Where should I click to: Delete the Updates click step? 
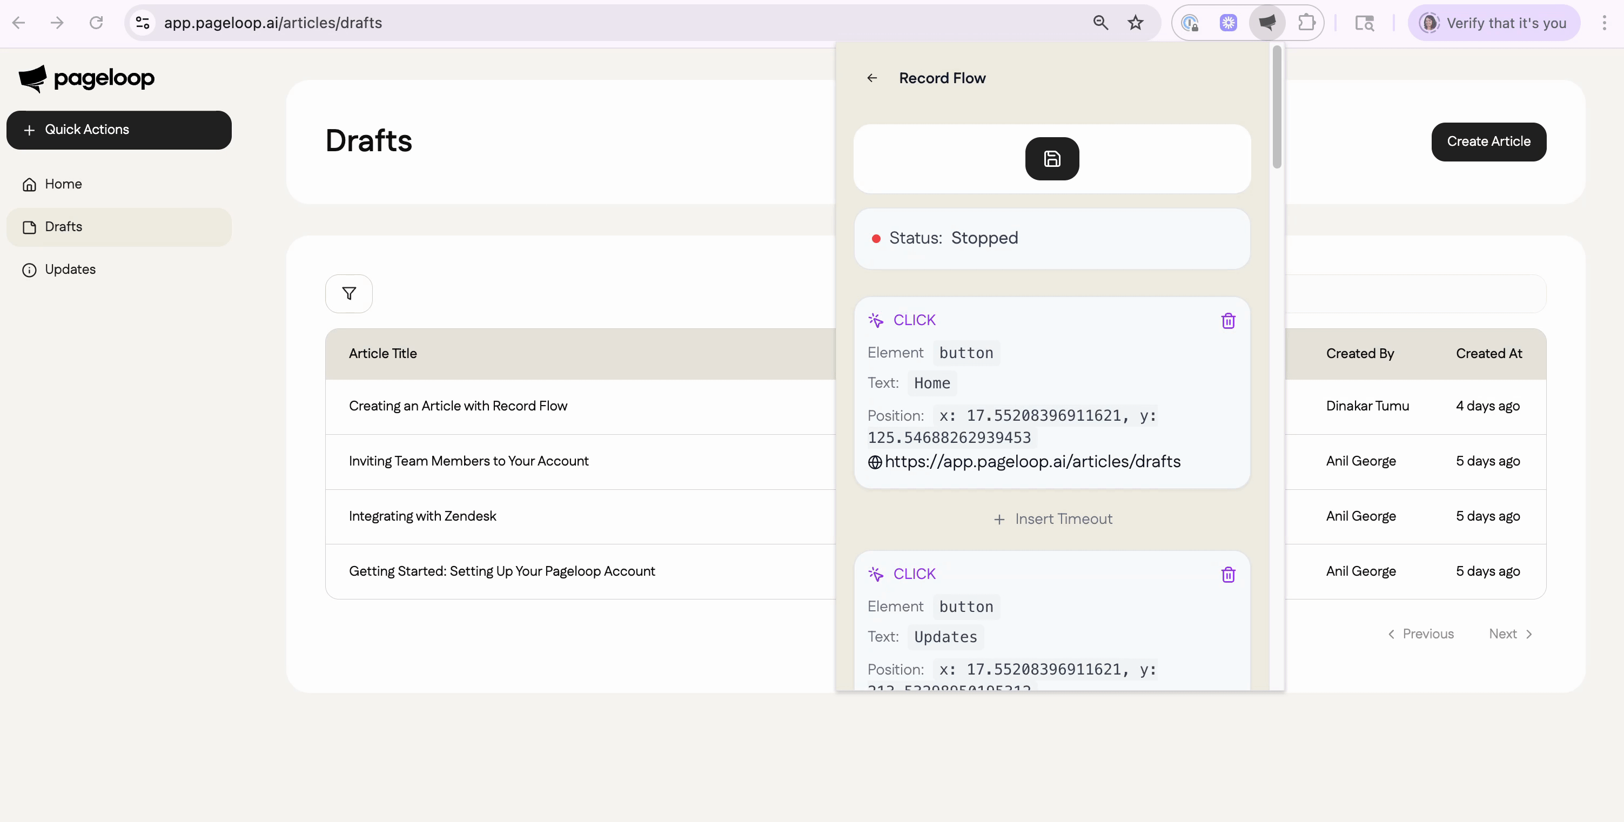[1227, 575]
